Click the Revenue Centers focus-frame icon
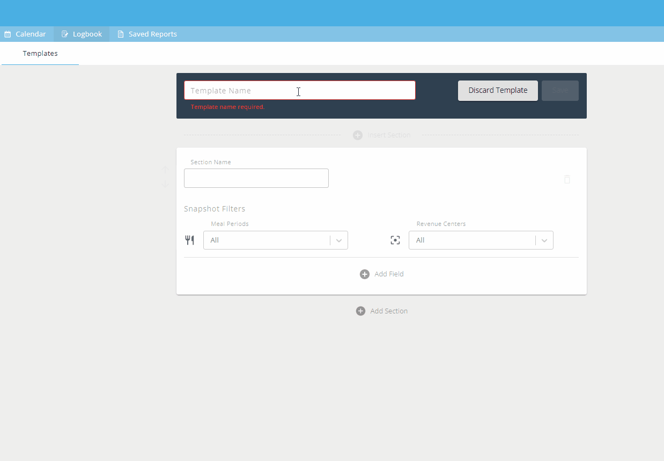 (x=395, y=240)
